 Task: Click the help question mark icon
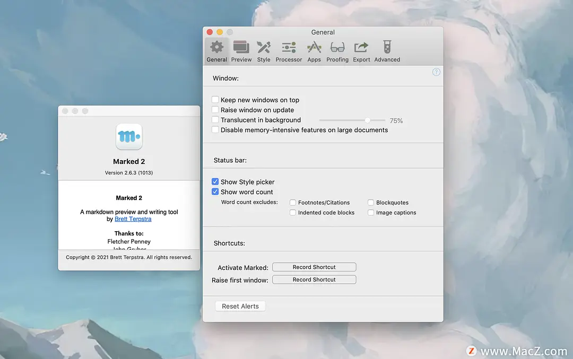[436, 72]
